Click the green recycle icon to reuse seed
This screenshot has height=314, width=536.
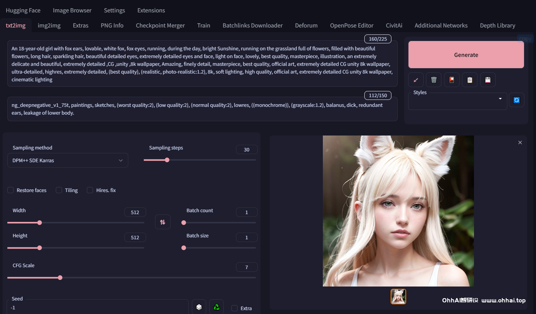pyautogui.click(x=217, y=307)
